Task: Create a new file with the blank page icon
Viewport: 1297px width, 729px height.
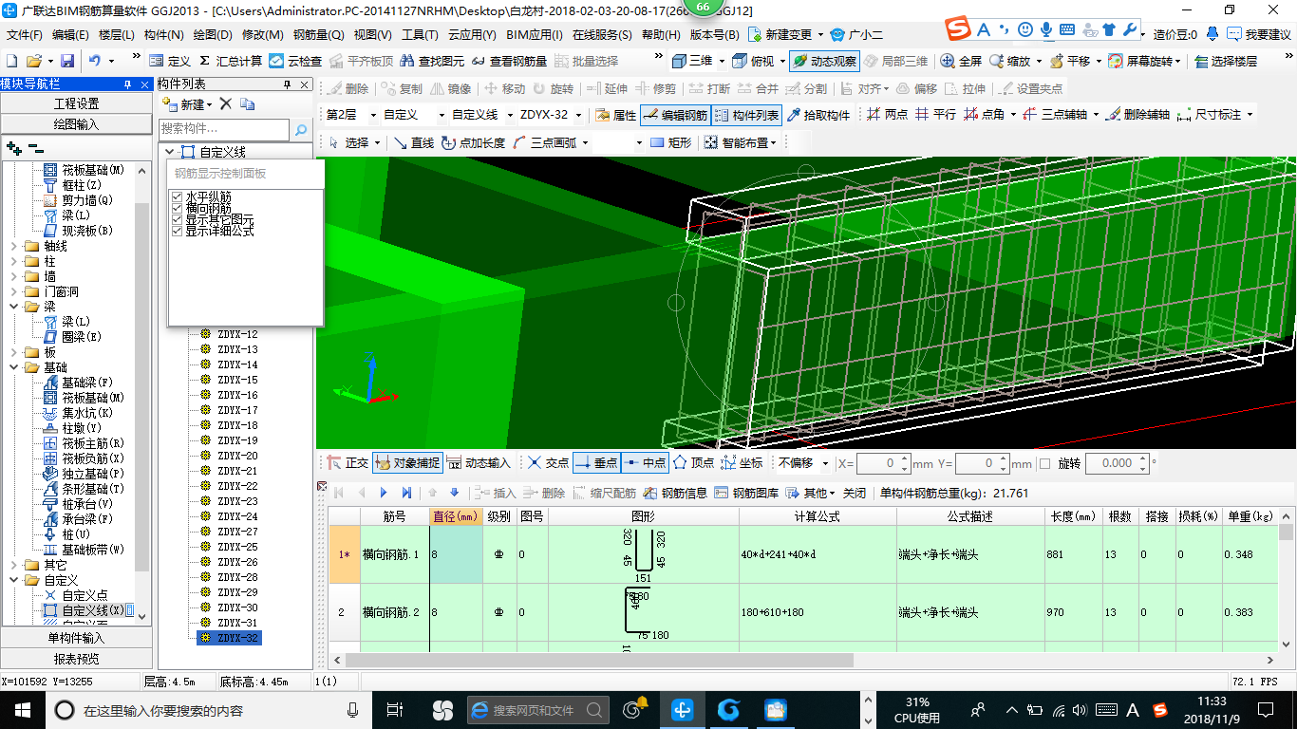Action: pyautogui.click(x=11, y=61)
